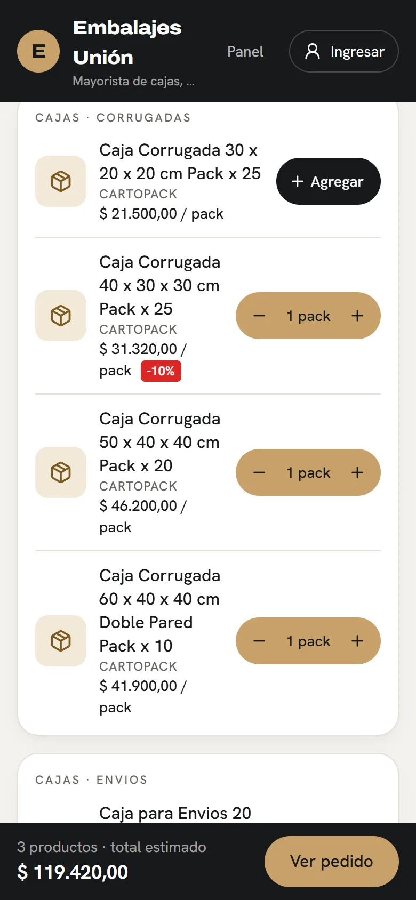Image resolution: width=416 pixels, height=900 pixels.
Task: Open the Panel menu link
Action: [245, 51]
